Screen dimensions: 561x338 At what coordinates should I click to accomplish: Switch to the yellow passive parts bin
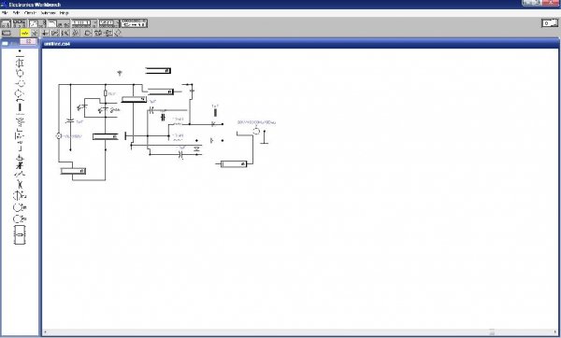coord(24,34)
